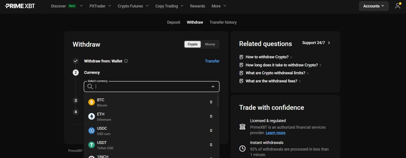Open the Learn more link
406x158 pixels.
pos(275,133)
